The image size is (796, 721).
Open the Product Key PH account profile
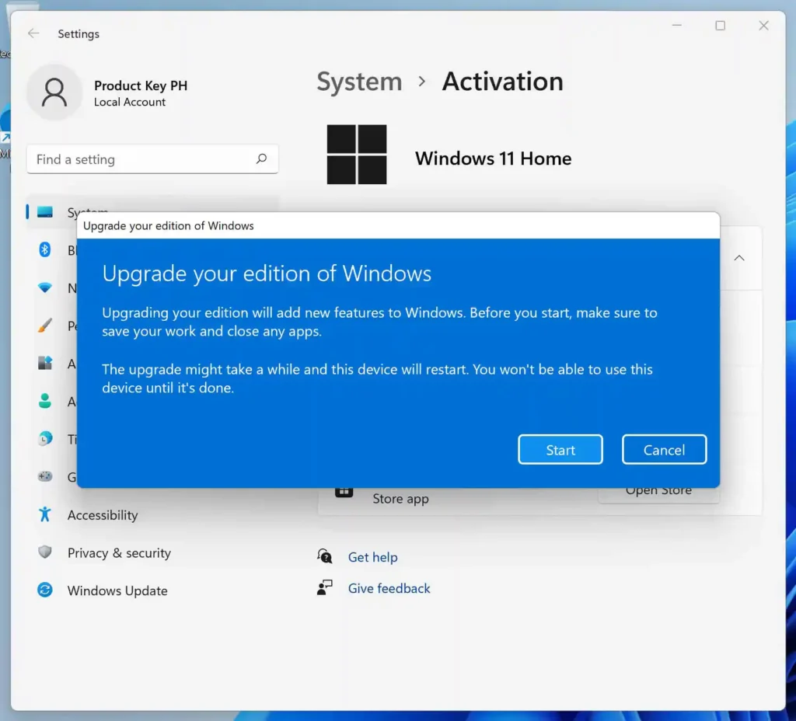point(109,92)
